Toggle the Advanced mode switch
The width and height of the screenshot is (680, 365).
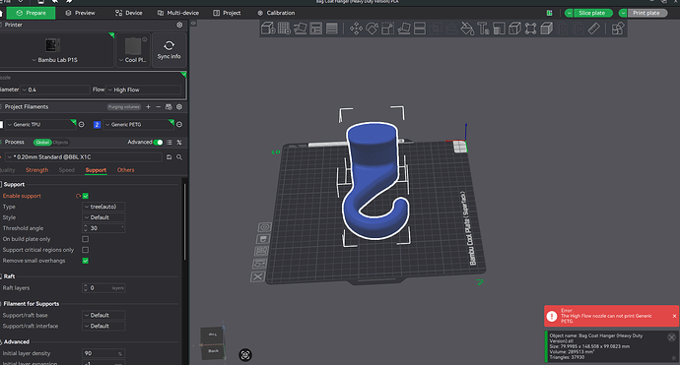coord(159,142)
